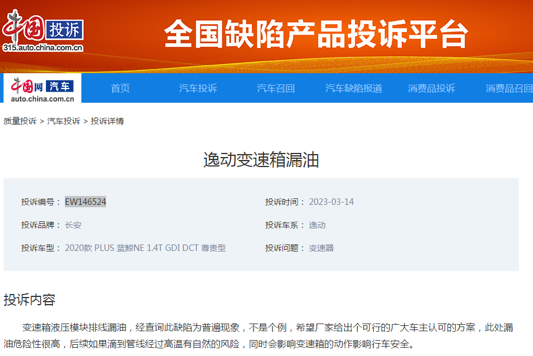This screenshot has height=356, width=533.
Task: Click the 汽车投诉 breadcrumb link
Action: [64, 121]
